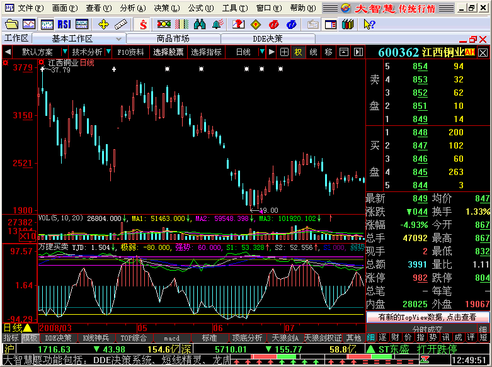Click the 07 month timeline marker

click(290, 328)
